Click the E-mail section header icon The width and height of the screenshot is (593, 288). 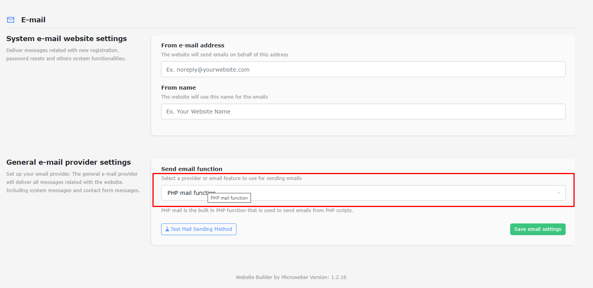click(11, 20)
